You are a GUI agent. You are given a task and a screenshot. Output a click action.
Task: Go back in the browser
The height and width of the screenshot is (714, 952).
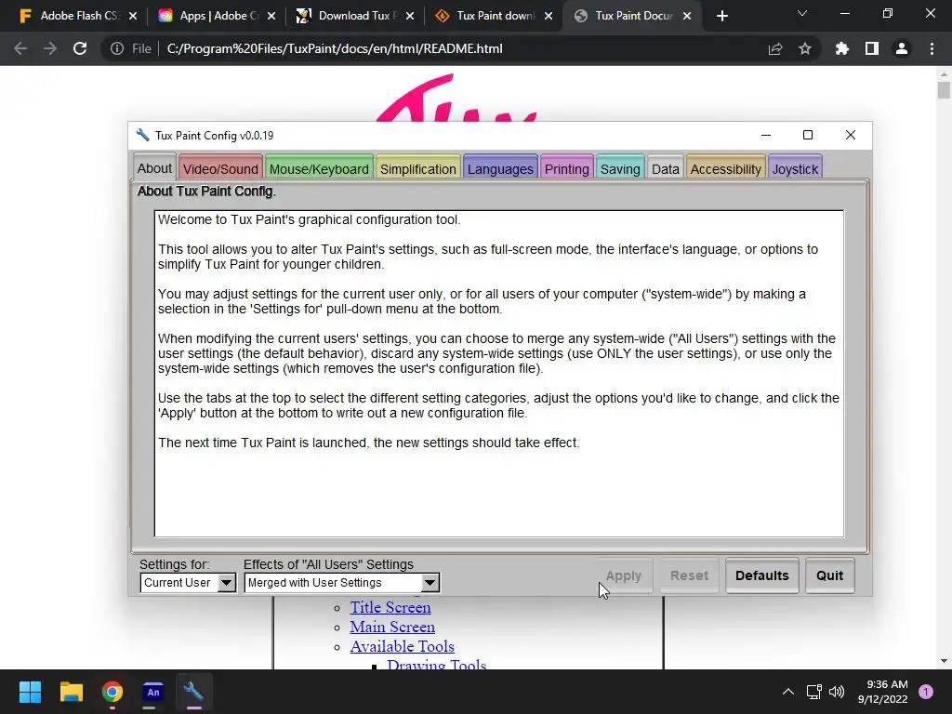tap(20, 48)
